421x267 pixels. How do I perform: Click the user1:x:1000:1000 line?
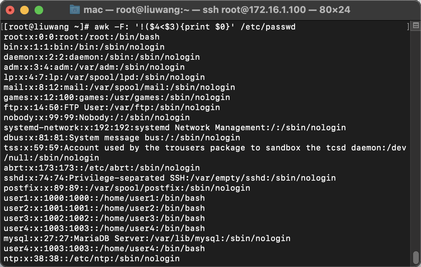pos(104,198)
